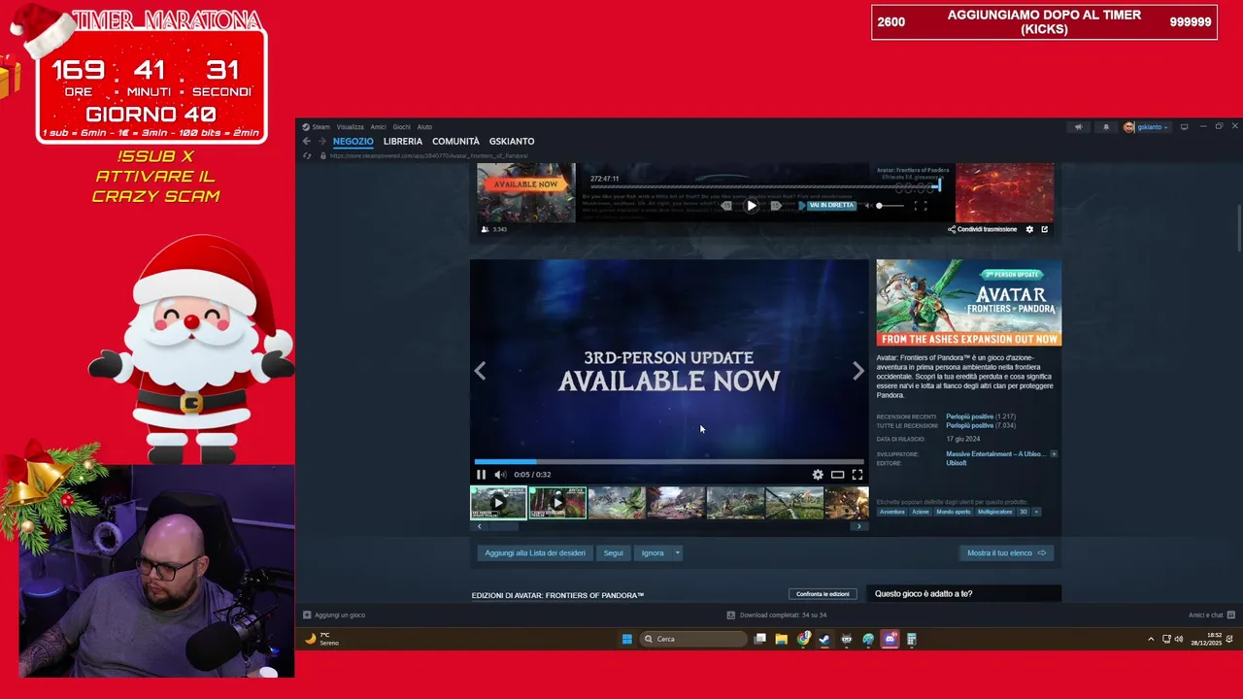
Task: Open the Massive Entertainment developer link
Action: click(x=995, y=454)
